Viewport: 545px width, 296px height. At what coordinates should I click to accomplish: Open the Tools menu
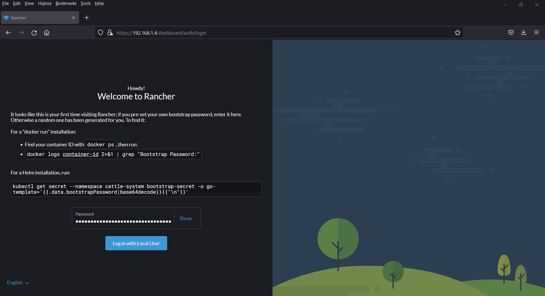tap(85, 3)
